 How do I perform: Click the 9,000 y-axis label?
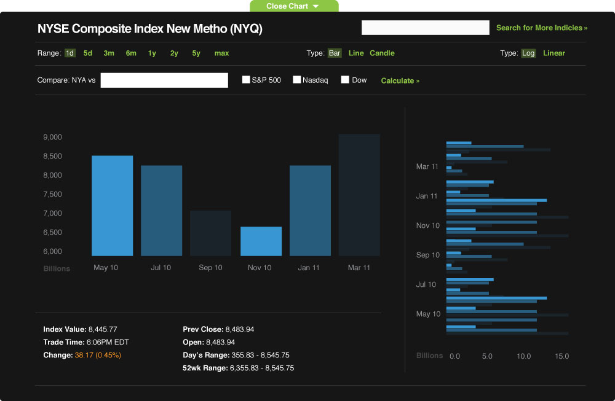pyautogui.click(x=52, y=137)
